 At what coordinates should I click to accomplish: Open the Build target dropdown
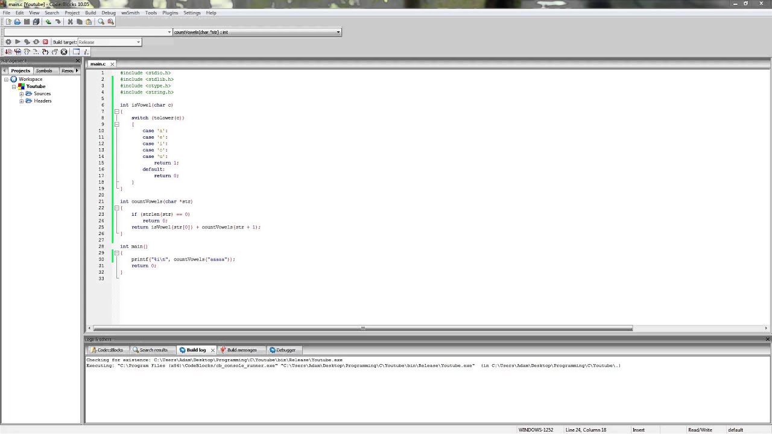click(109, 42)
